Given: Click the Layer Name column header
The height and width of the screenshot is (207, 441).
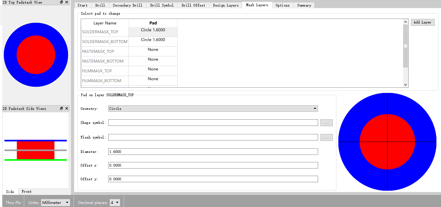Looking at the screenshot, I should (105, 23).
